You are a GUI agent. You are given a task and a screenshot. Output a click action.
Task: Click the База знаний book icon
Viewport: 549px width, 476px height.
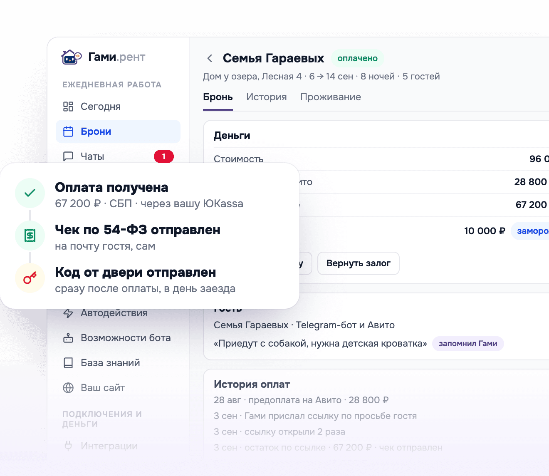[x=68, y=363]
